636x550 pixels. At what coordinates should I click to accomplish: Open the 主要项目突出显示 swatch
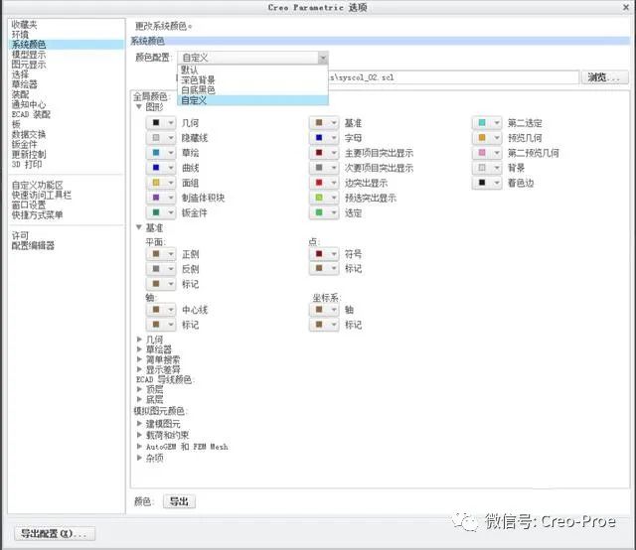(x=324, y=153)
